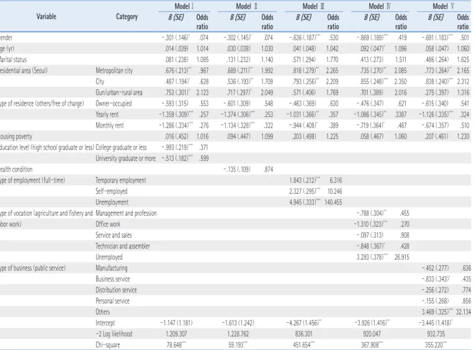Click the chi-square value 355.220

point(436,345)
